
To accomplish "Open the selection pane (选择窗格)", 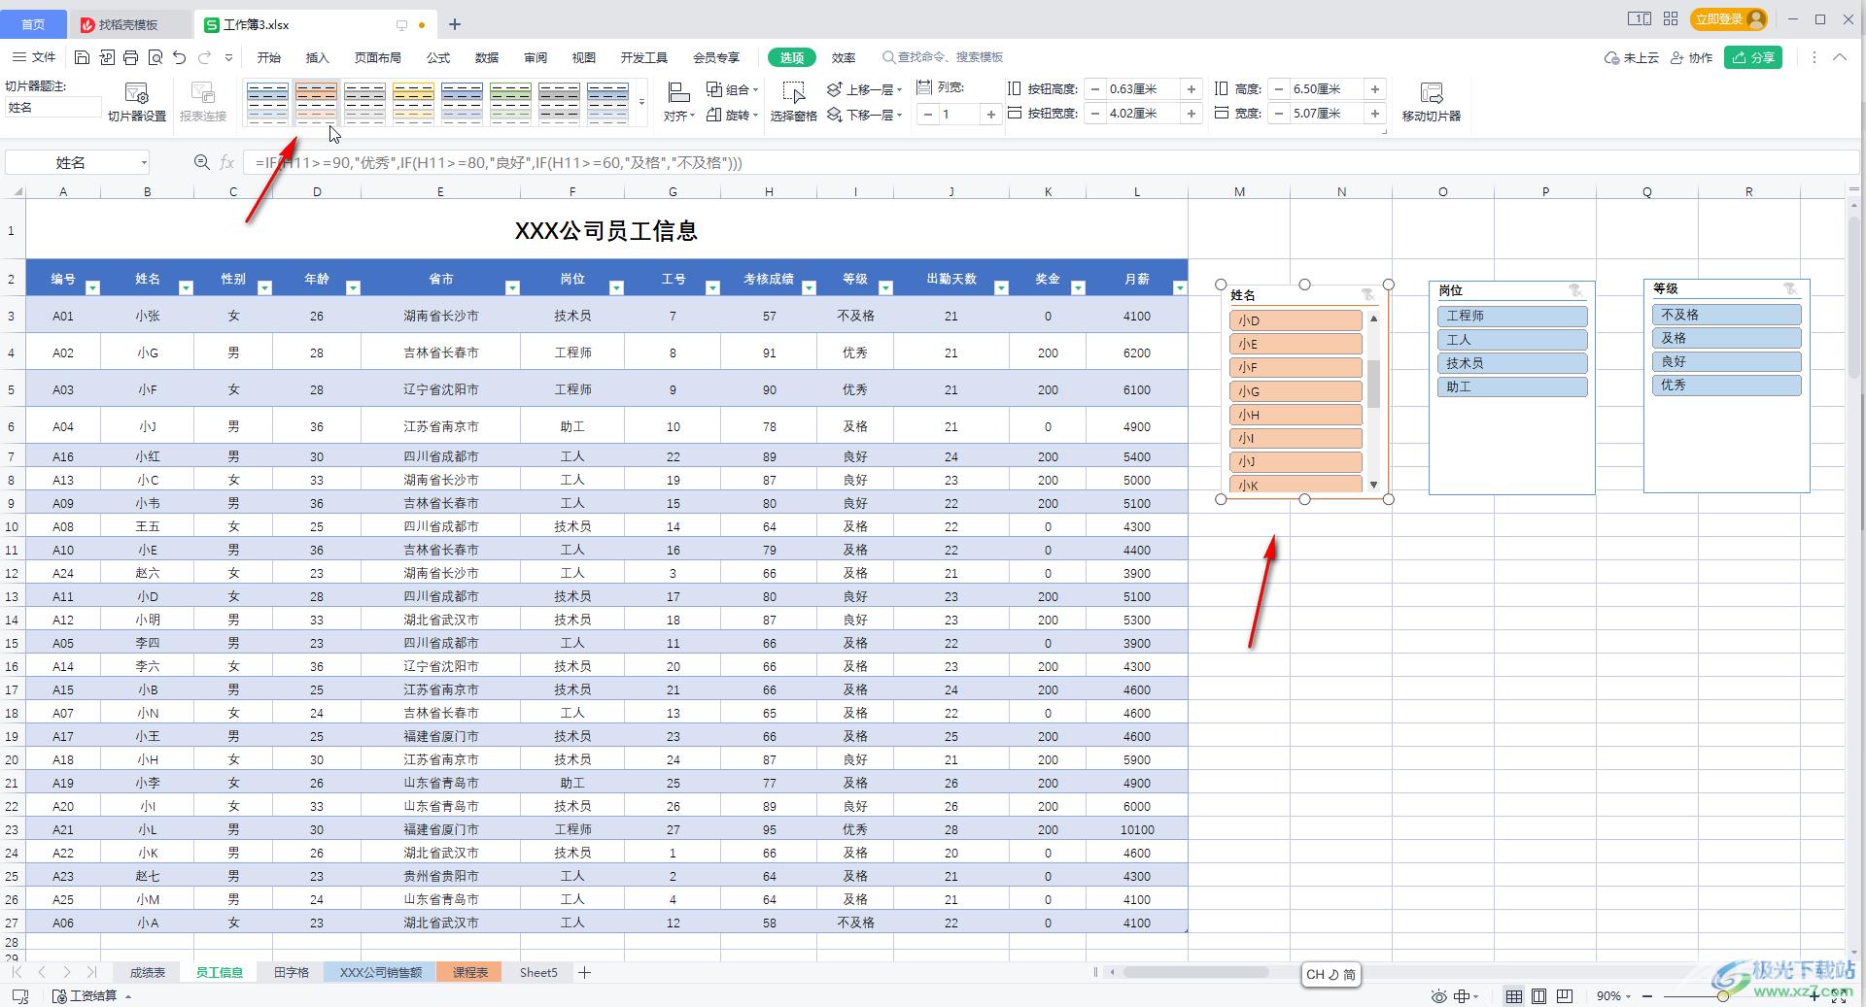I will (x=793, y=102).
